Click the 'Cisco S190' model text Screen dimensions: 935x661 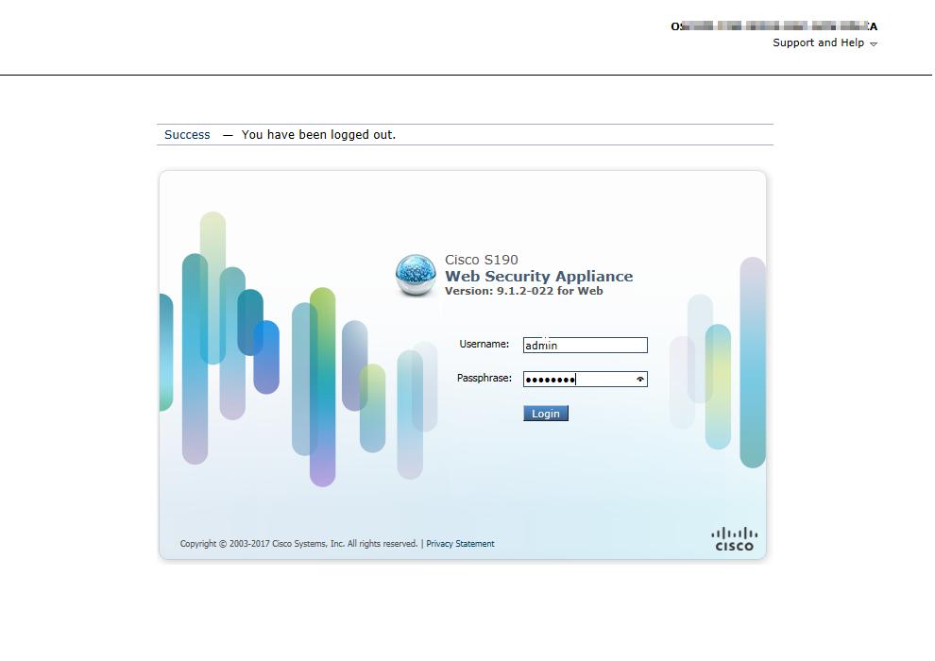click(482, 260)
